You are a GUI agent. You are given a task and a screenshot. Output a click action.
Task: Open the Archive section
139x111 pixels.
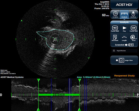coord(133,14)
